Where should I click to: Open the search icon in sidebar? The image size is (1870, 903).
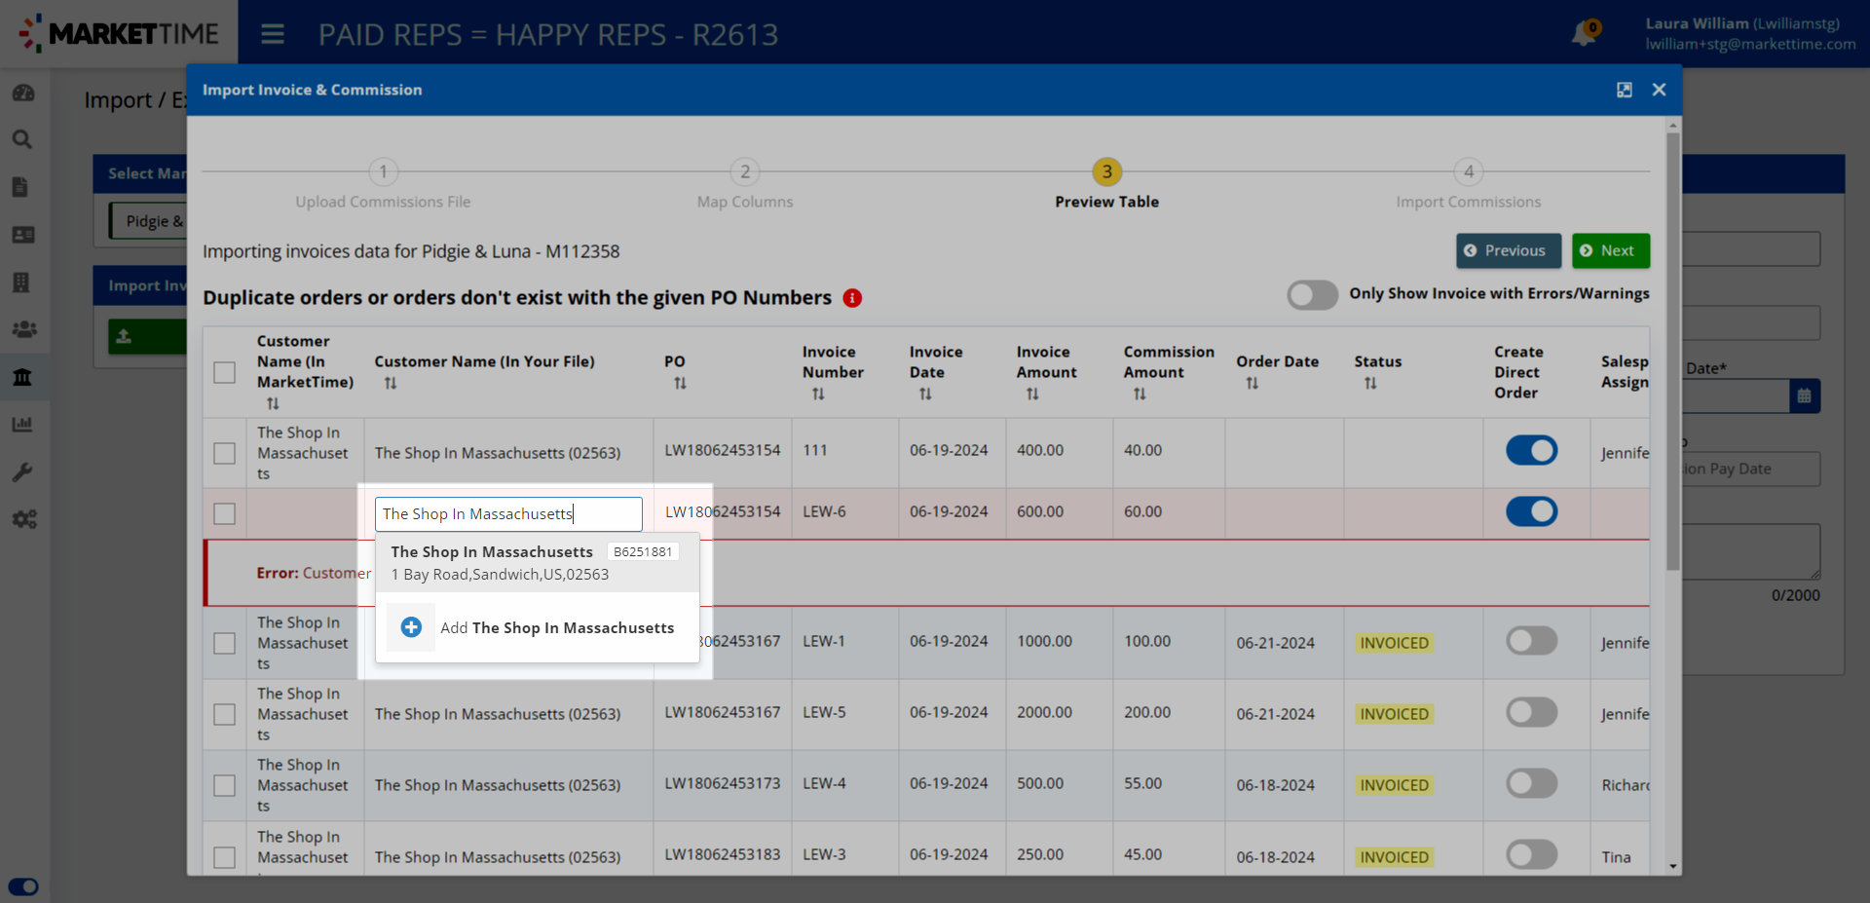pyautogui.click(x=22, y=139)
